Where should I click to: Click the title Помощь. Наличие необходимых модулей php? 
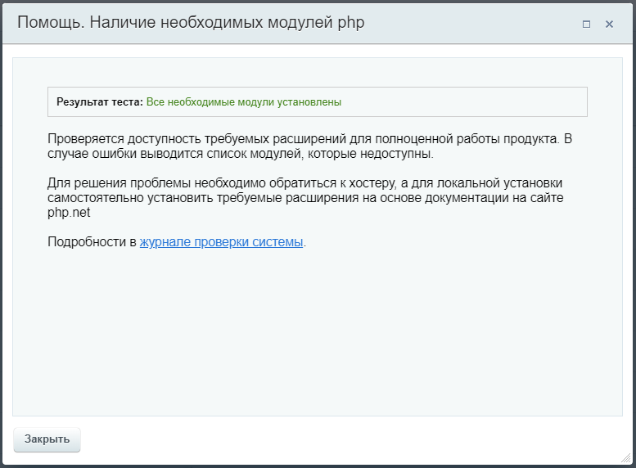coord(191,23)
